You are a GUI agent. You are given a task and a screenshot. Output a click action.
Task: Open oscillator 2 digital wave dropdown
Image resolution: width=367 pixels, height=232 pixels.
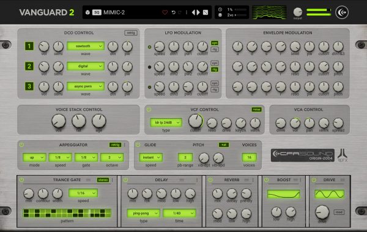(86, 66)
